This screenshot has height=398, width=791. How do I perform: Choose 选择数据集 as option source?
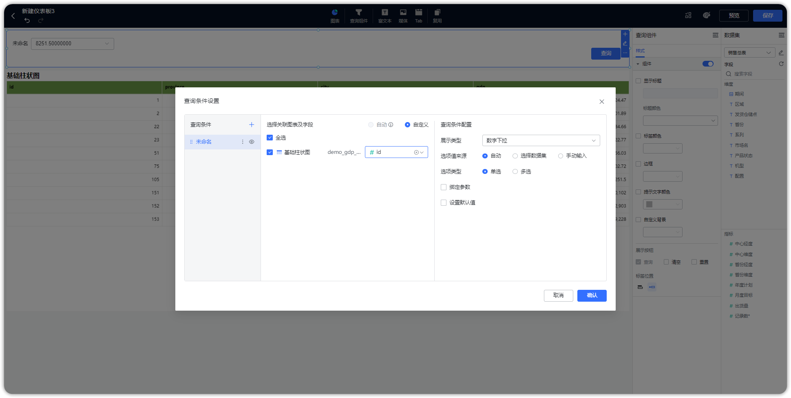coord(515,156)
